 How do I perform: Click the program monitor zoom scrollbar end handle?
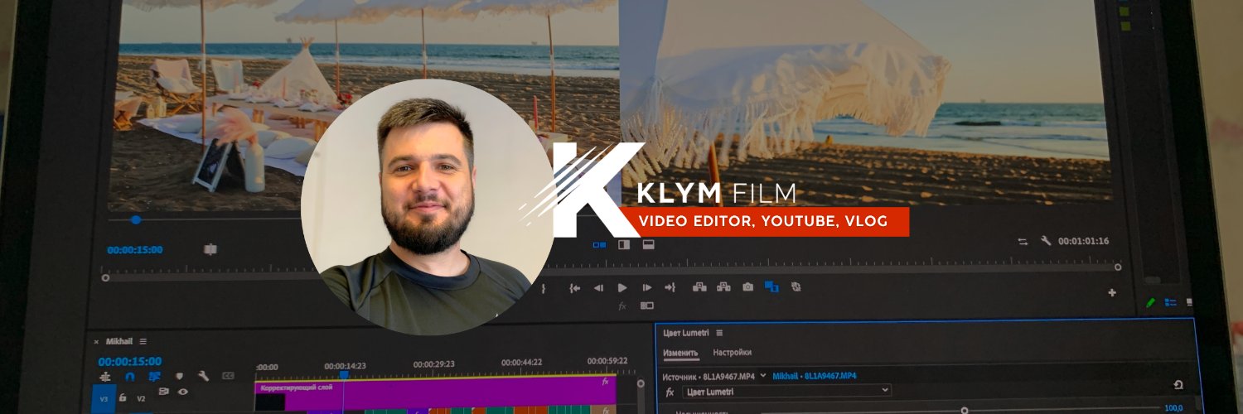(x=1118, y=267)
